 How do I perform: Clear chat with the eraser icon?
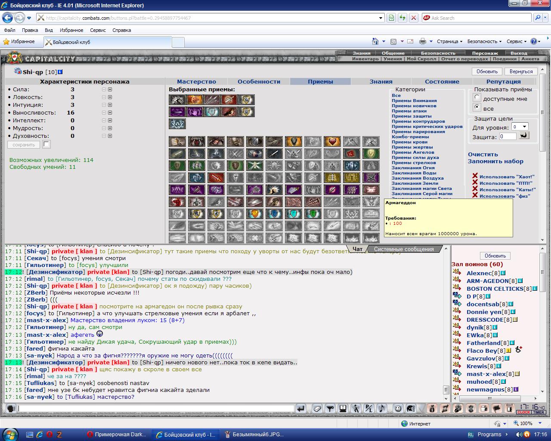[317, 408]
